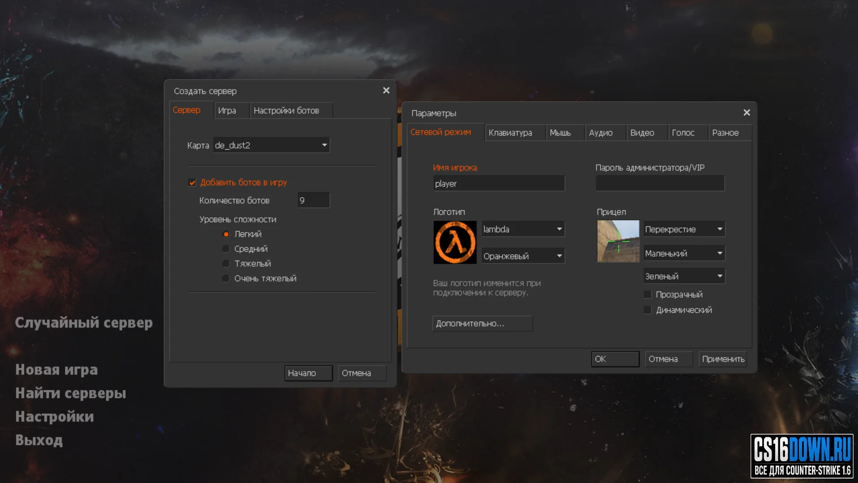Select the Сервер tab
Viewport: 858px width, 483px height.
192,110
